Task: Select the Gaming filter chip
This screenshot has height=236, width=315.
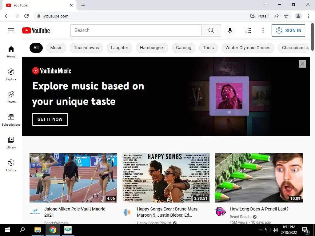Action: (184, 48)
